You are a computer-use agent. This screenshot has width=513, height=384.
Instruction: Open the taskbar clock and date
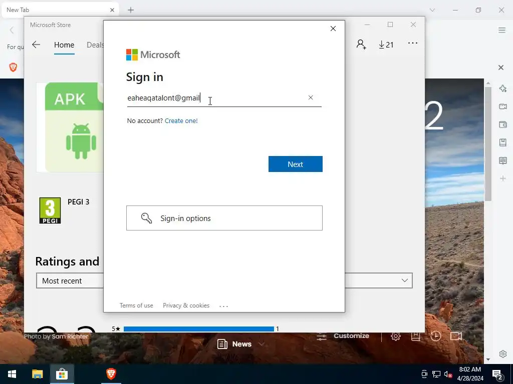pyautogui.click(x=470, y=374)
